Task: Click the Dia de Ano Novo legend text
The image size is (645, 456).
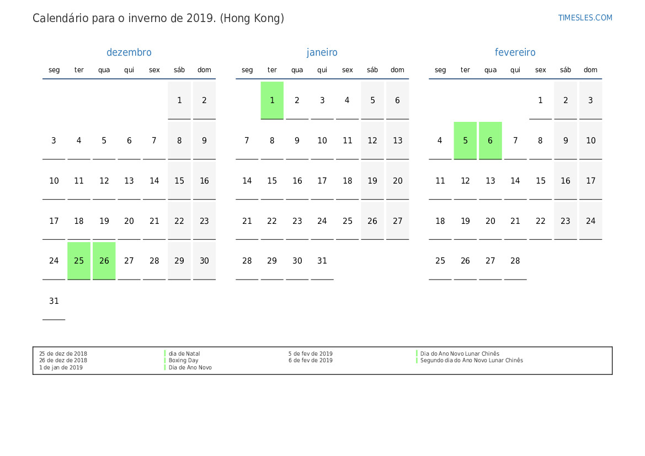Action: [190, 368]
